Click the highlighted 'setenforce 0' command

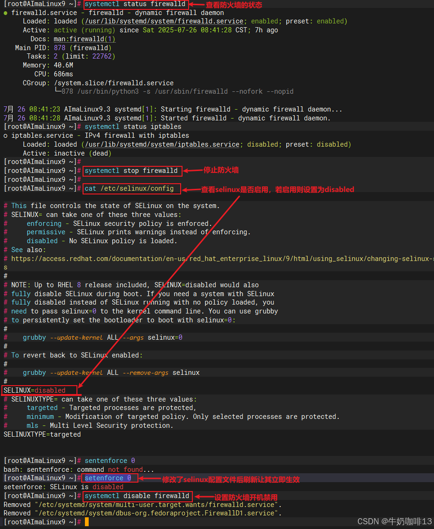[x=108, y=478]
